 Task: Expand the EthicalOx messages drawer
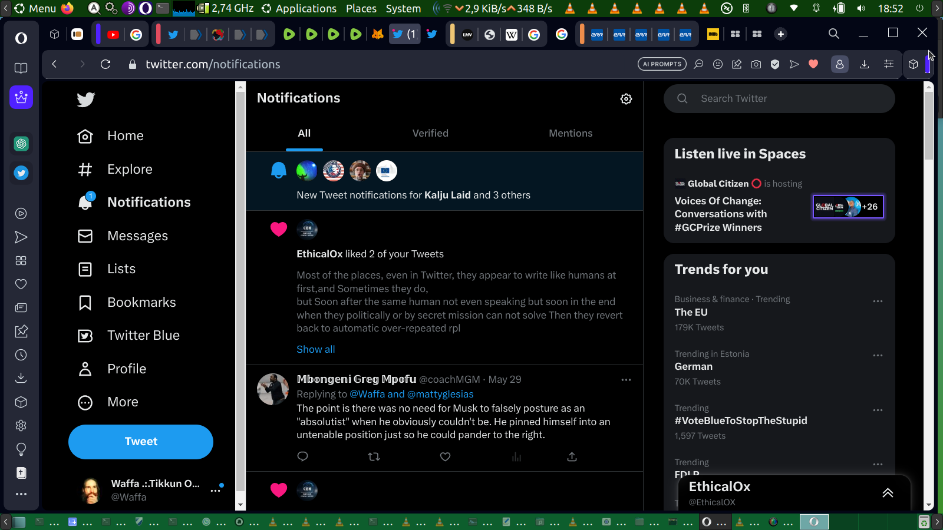(888, 493)
